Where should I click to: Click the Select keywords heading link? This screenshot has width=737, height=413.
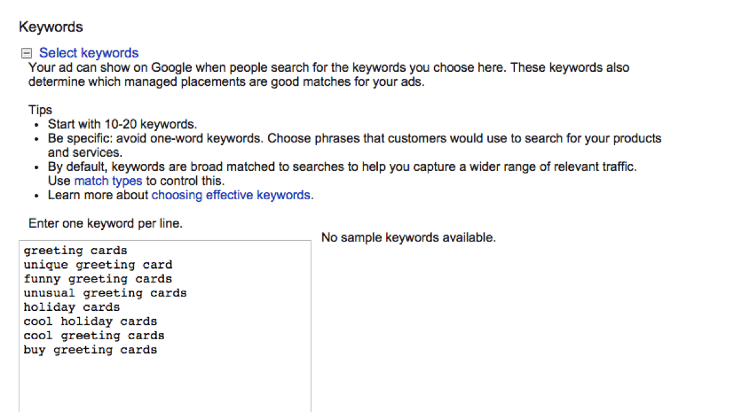[x=89, y=53]
